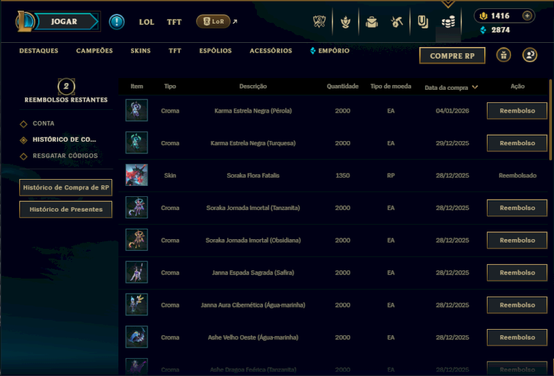The width and height of the screenshot is (554, 376).
Task: Click the Soraka Flora Fatalis skin thumbnail
Action: tap(136, 175)
